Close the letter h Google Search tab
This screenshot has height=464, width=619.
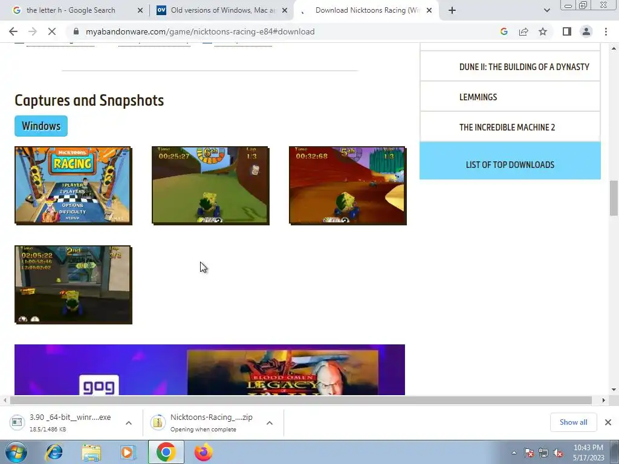(x=140, y=10)
